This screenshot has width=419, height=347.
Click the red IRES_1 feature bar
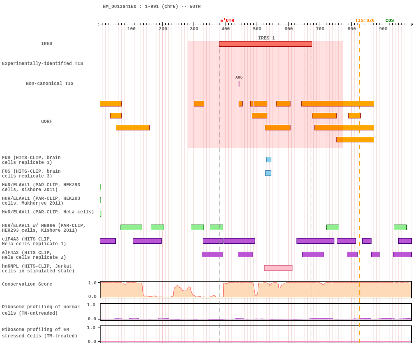point(265,44)
